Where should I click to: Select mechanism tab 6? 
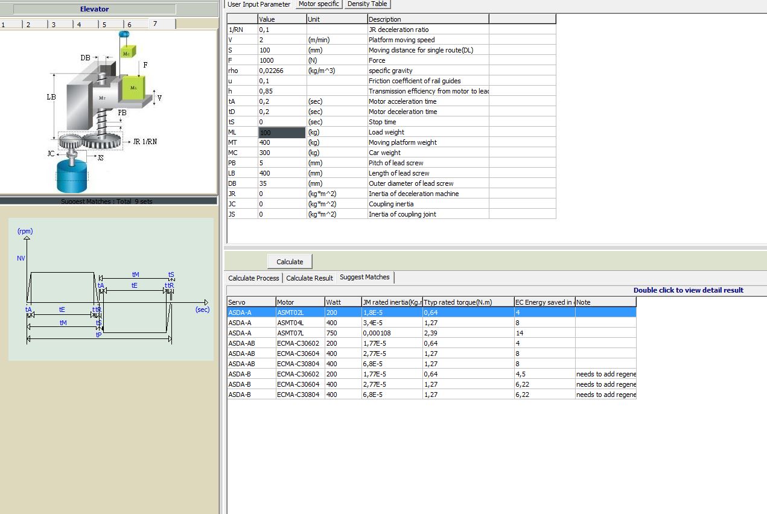(137, 25)
